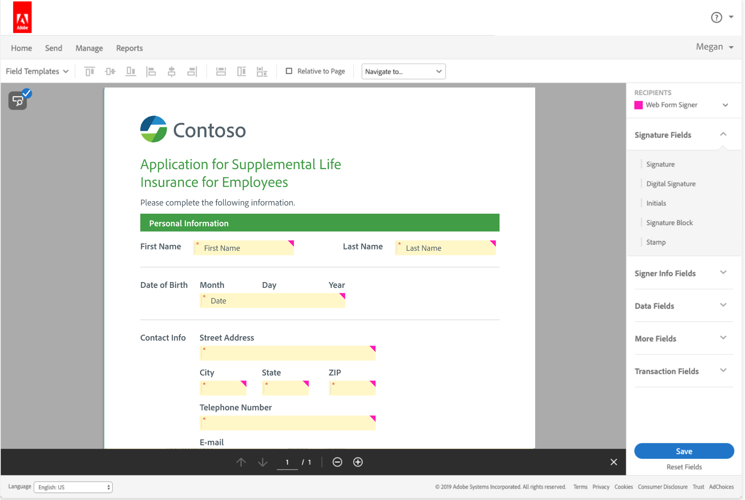Open the Reports tab
The height and width of the screenshot is (500, 745).
pos(129,48)
